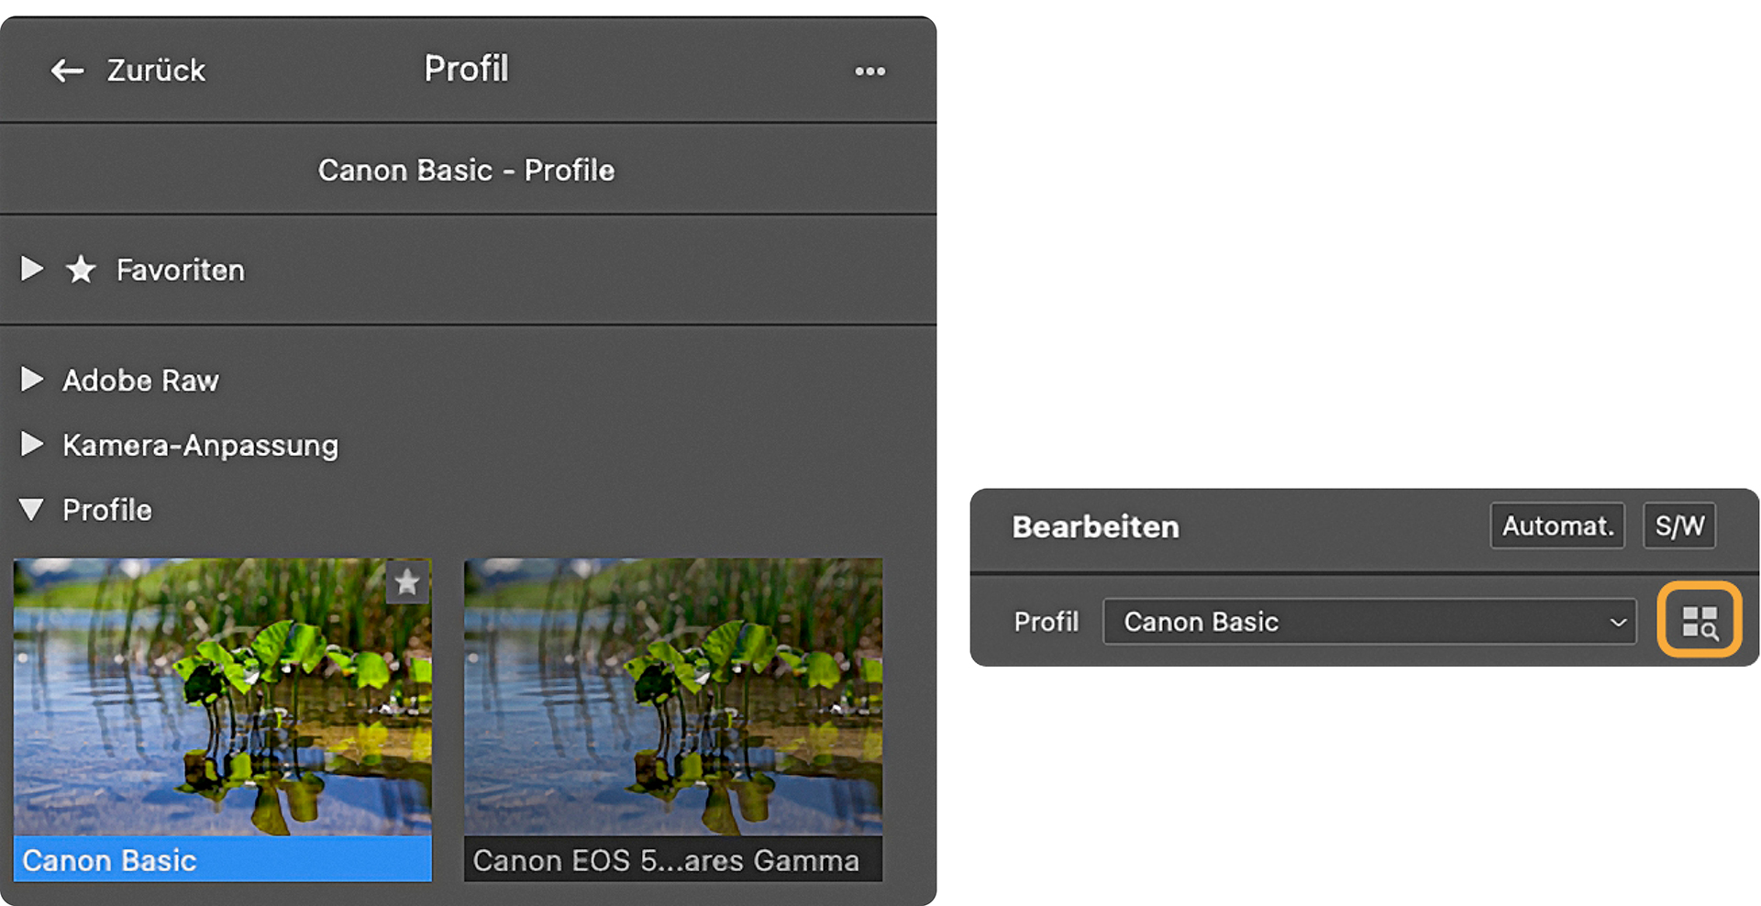Screen dimensions: 1761x906
Task: Collapse the Profile group triangle
Action: (32, 510)
